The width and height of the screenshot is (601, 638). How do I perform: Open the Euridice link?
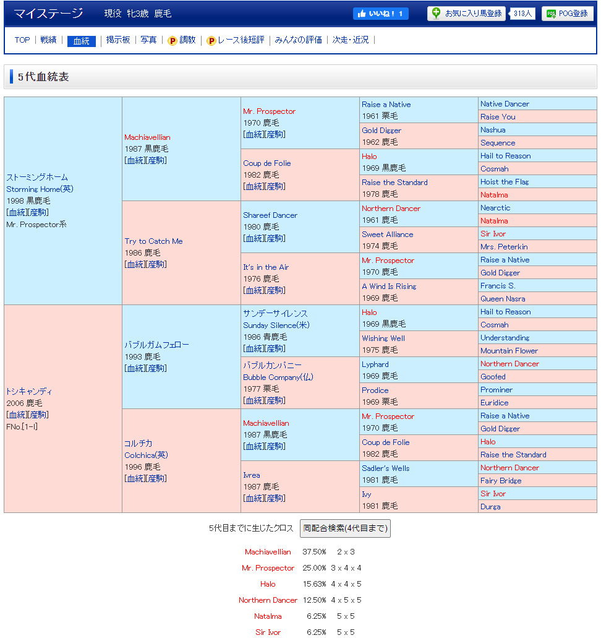pos(495,403)
